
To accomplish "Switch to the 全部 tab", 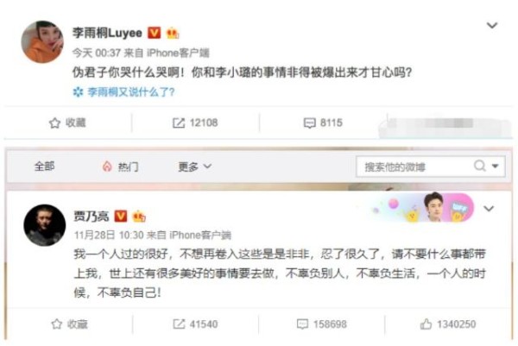I will coord(45,167).
